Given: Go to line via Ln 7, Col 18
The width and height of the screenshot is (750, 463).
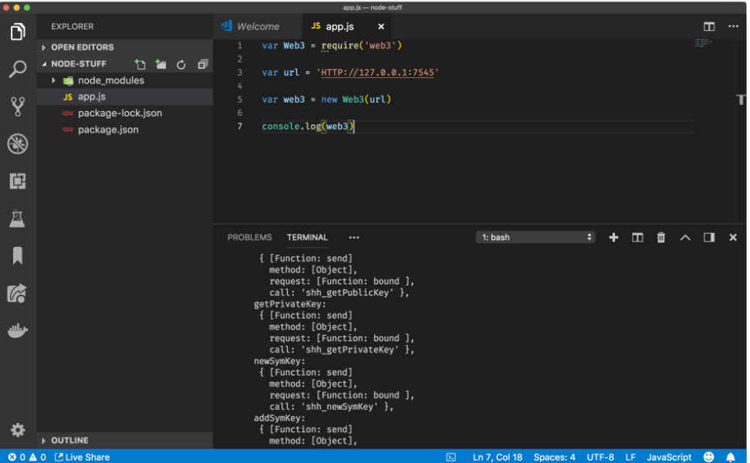Looking at the screenshot, I should (x=497, y=457).
